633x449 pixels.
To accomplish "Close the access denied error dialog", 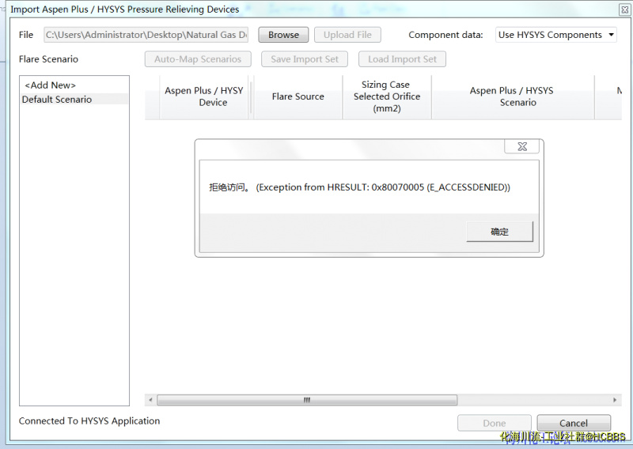I will [x=522, y=147].
